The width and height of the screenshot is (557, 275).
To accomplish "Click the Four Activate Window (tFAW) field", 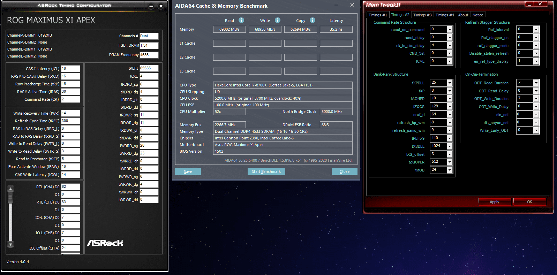I will pos(70,167).
